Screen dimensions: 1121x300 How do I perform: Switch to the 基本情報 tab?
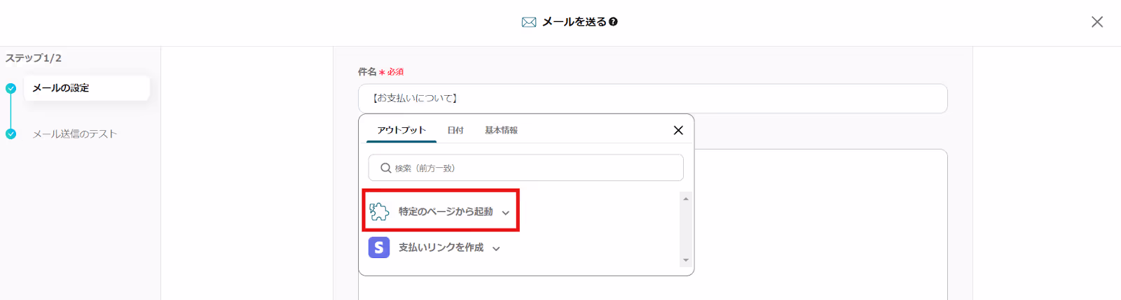[501, 130]
